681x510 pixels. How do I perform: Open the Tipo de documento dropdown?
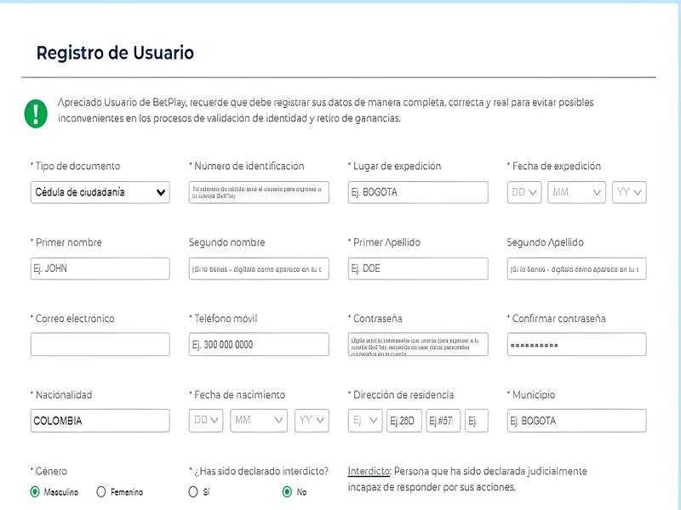pyautogui.click(x=100, y=192)
